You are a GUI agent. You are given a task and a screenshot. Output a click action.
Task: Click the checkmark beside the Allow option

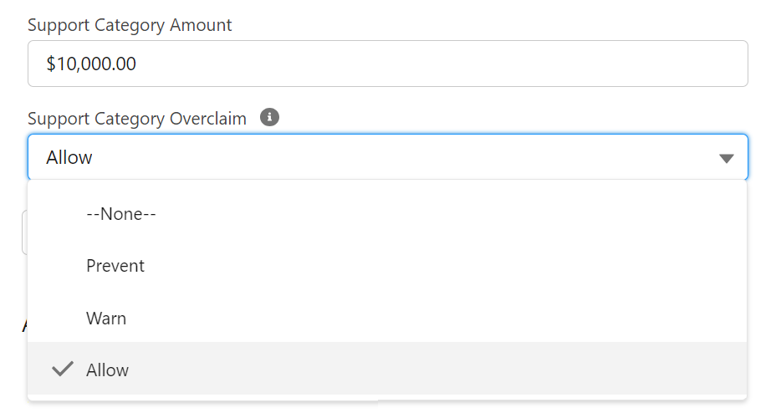coord(63,369)
